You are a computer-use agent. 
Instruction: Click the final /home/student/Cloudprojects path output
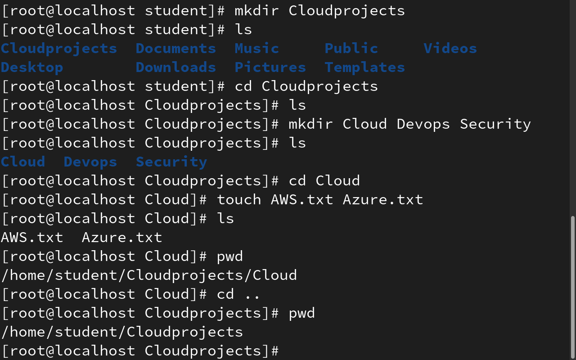pyautogui.click(x=122, y=332)
